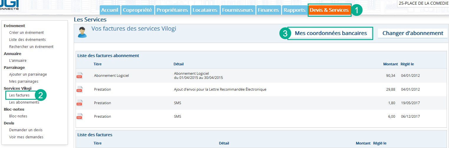Switch to the Rapports tab

(294, 10)
